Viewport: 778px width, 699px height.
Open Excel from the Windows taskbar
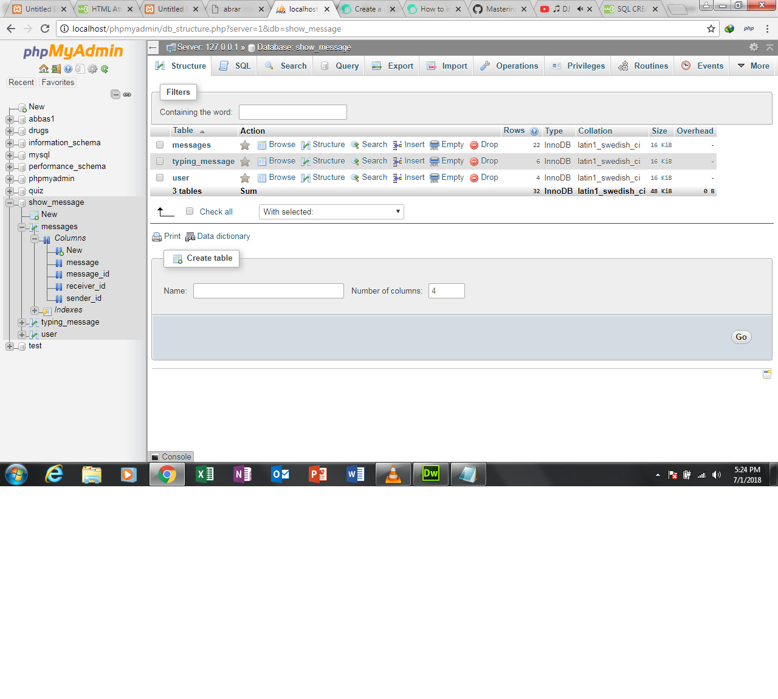(x=205, y=474)
